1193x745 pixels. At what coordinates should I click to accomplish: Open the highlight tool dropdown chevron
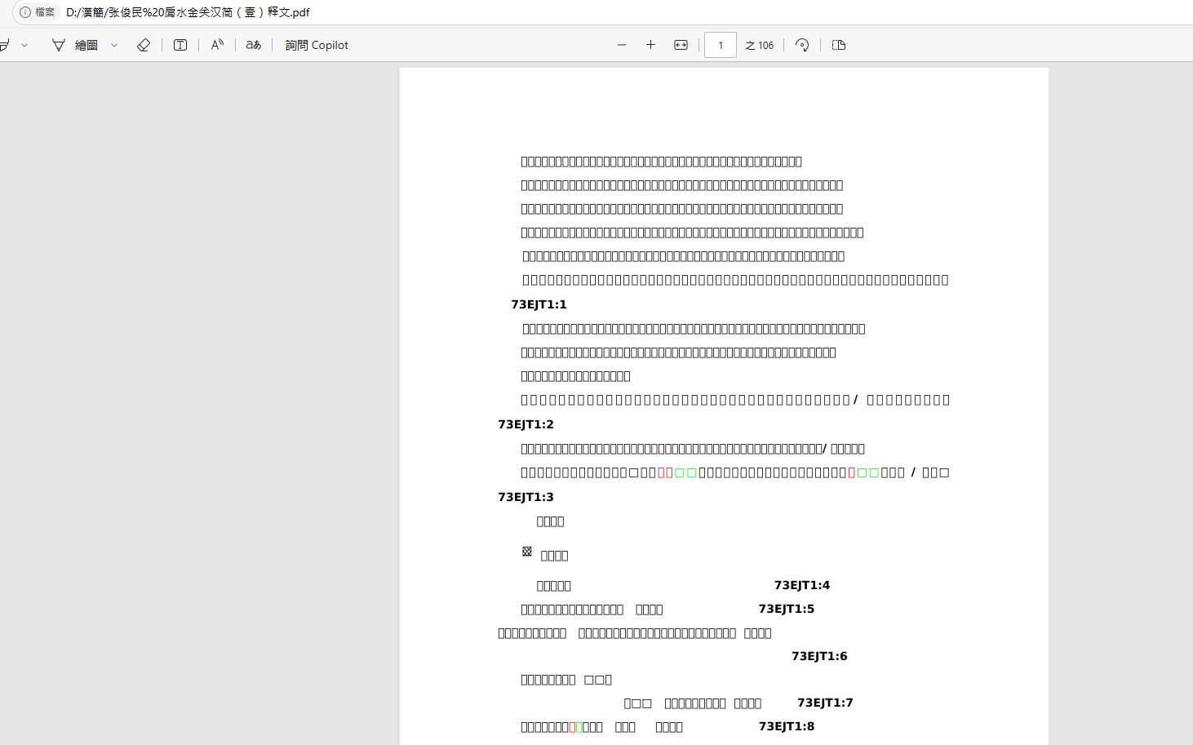[24, 46]
